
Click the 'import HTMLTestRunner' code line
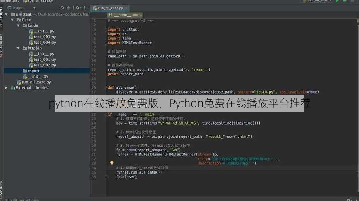(130, 43)
